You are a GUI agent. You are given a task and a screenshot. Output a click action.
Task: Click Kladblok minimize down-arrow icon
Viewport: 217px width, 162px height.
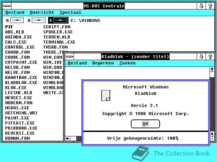tap(201, 56)
